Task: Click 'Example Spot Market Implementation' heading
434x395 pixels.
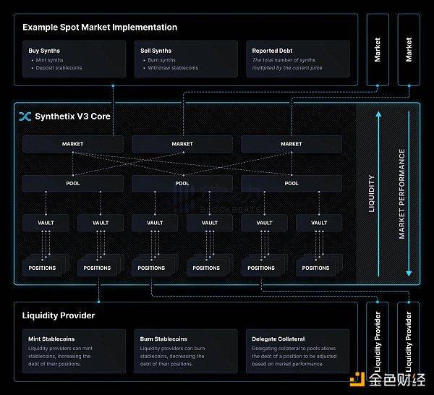Action: 100,27
